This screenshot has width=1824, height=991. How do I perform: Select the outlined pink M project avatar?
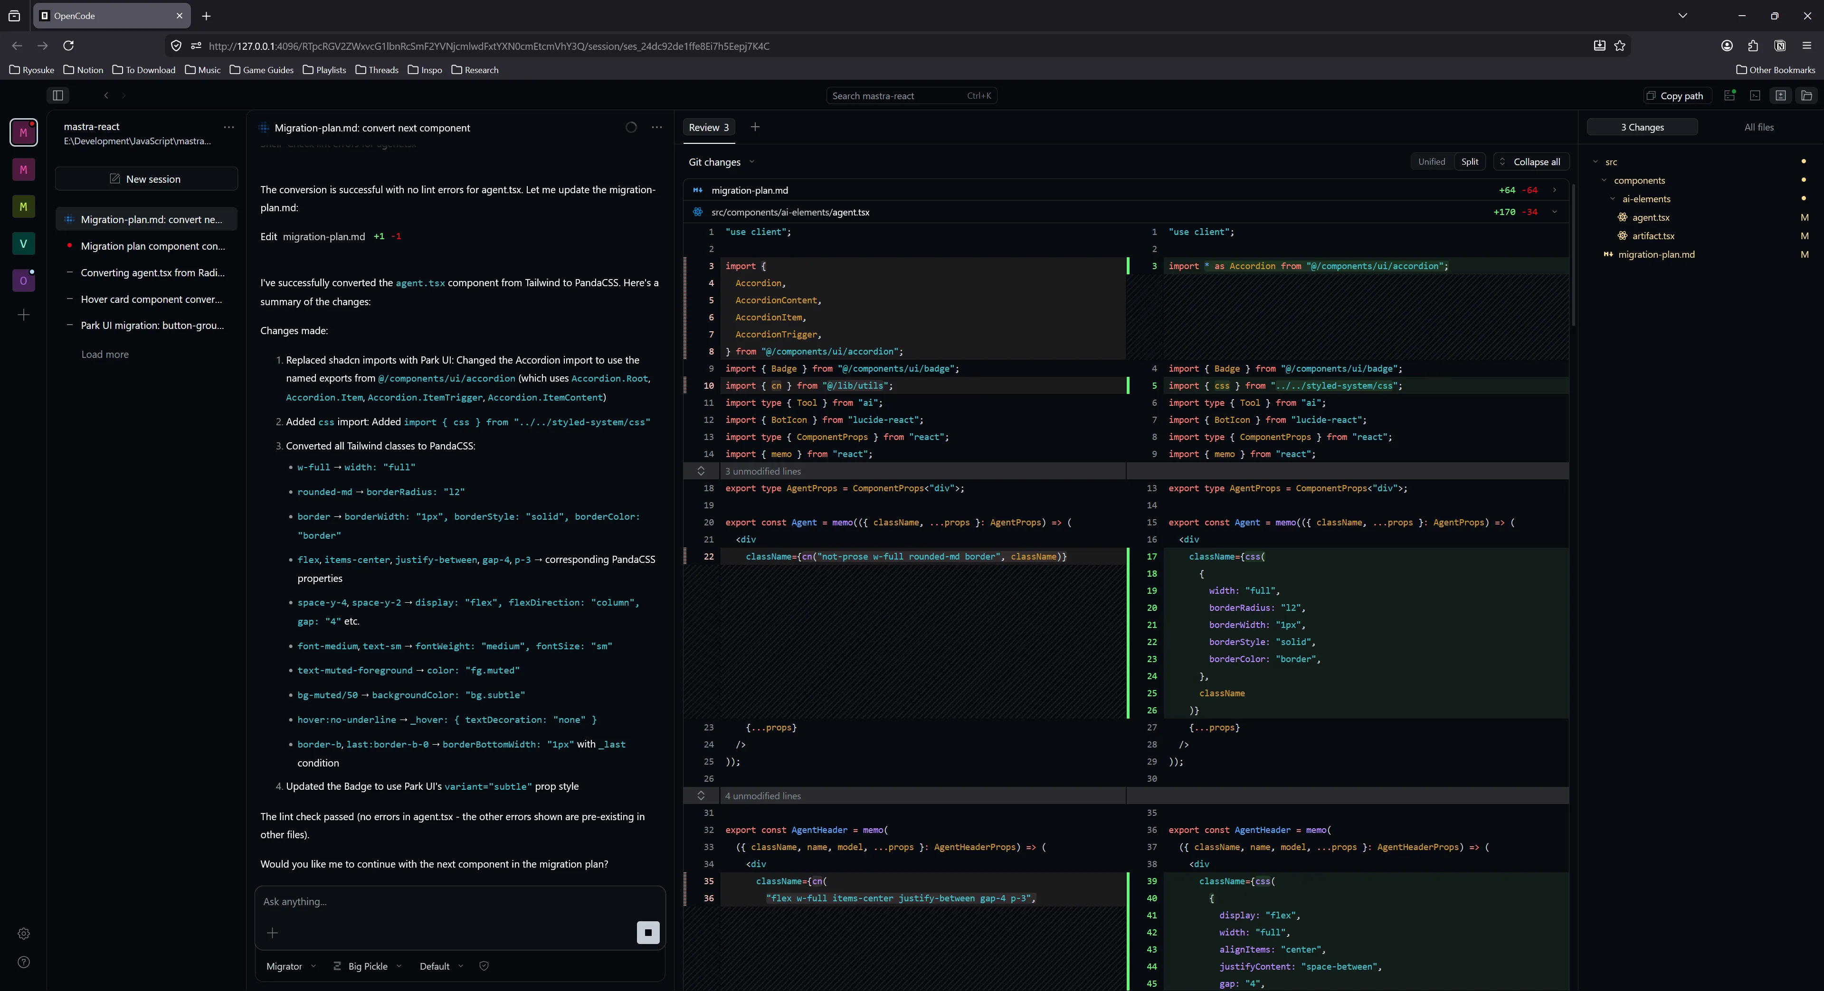pos(23,132)
